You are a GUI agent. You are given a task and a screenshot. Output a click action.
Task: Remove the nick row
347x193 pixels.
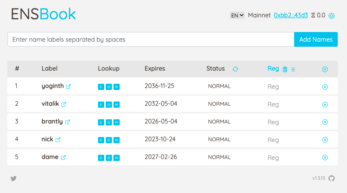pyautogui.click(x=325, y=140)
